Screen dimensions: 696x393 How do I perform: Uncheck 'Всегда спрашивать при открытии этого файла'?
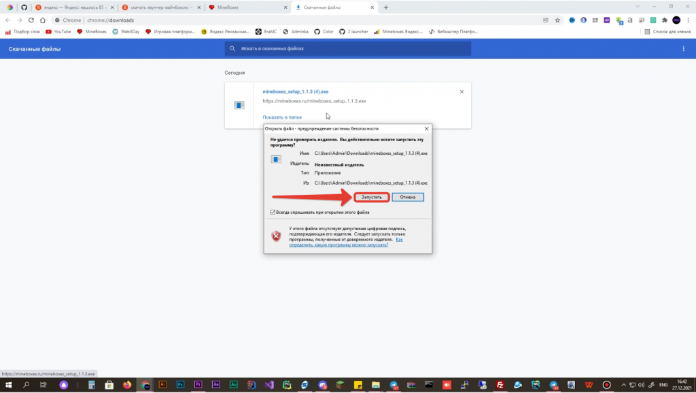(273, 212)
